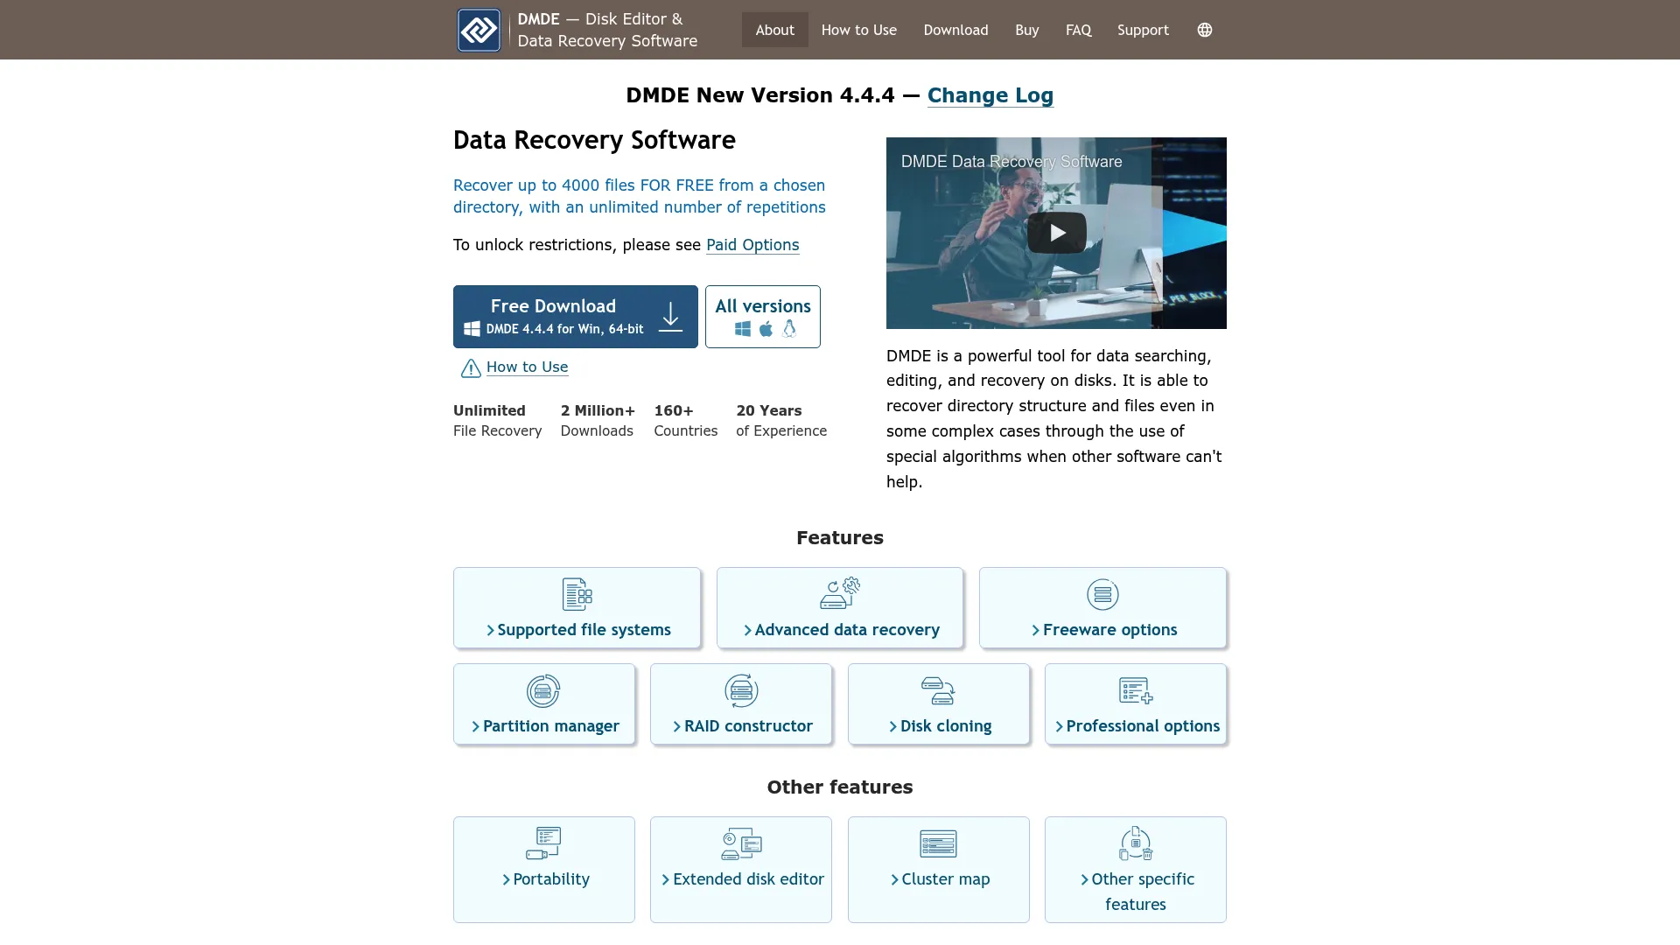Viewport: 1680px width, 945px height.
Task: Click the Apple icon under All versions
Action: (766, 329)
